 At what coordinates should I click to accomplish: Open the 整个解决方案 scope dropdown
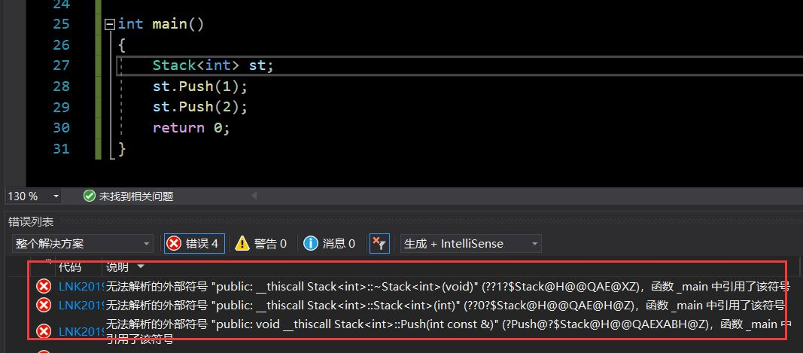[x=82, y=244]
